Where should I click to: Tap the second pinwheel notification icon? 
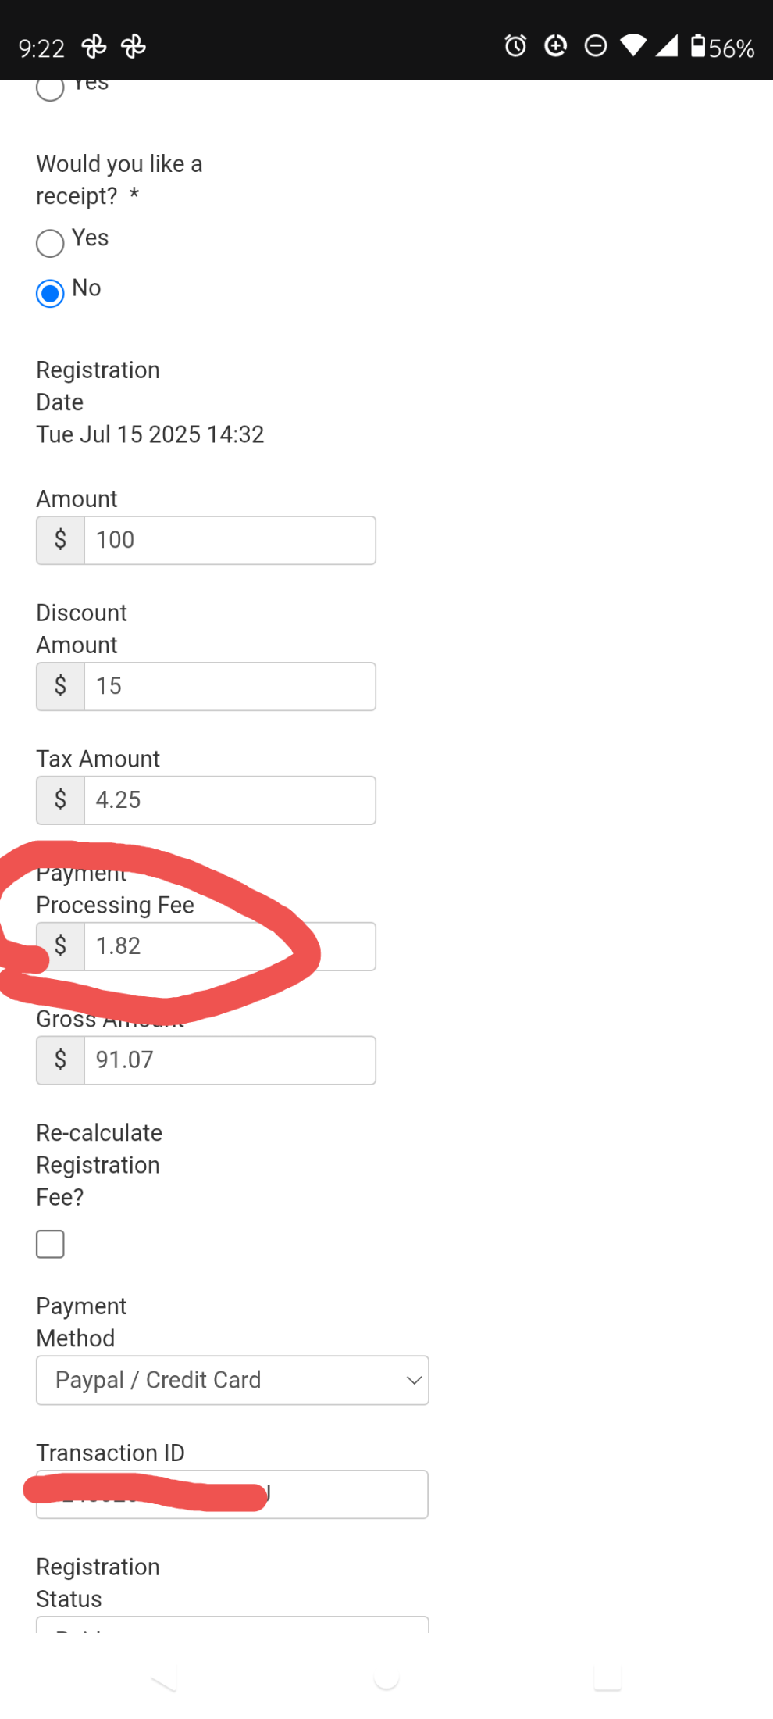pos(134,47)
